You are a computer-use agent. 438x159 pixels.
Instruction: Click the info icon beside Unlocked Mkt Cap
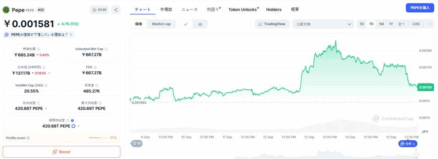106,49
